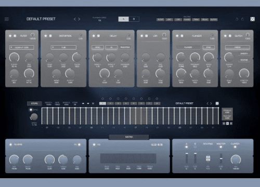Toggle the Glitch module power
260x187 pixels.
pos(225,36)
